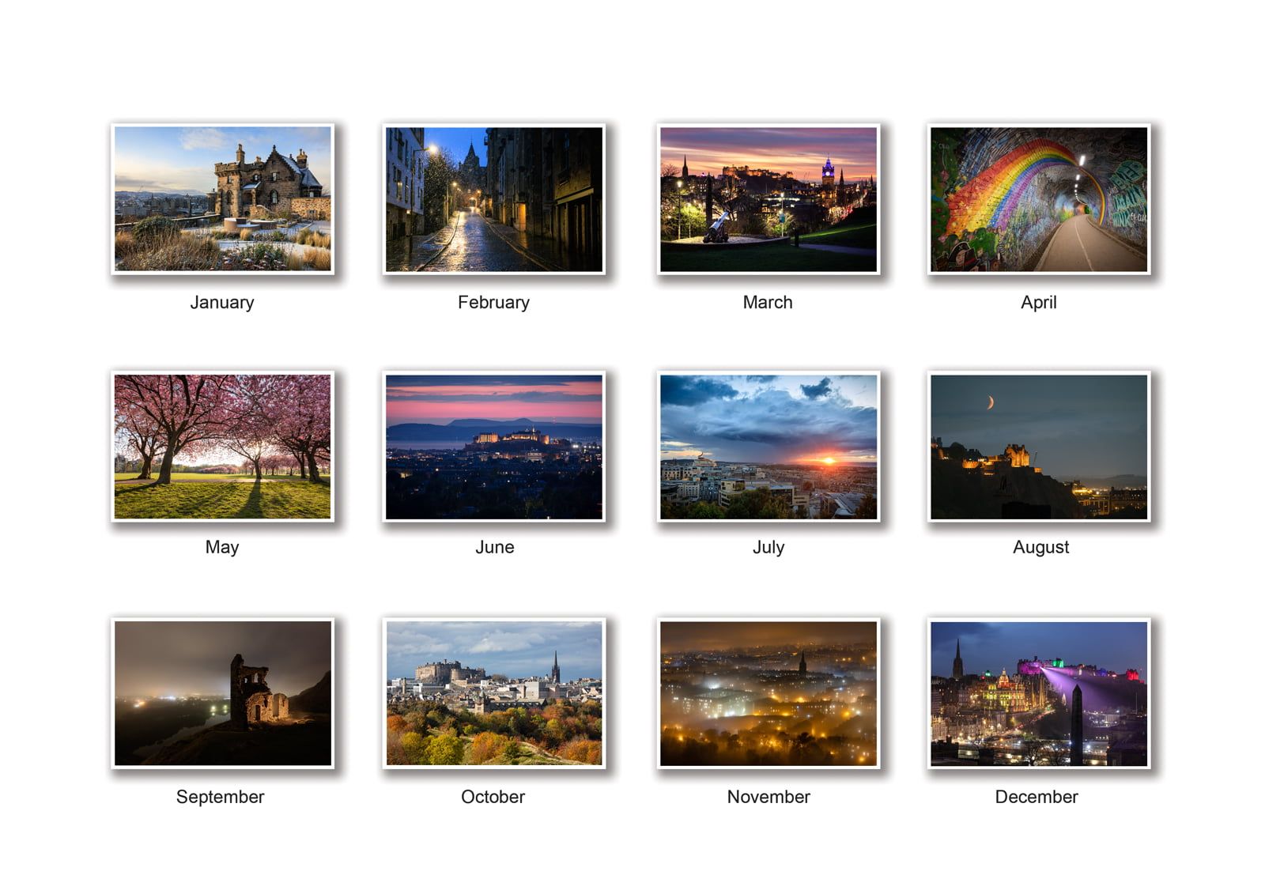Image resolution: width=1265 pixels, height=894 pixels.
Task: Click the 'July' caption
Action: tap(768, 548)
